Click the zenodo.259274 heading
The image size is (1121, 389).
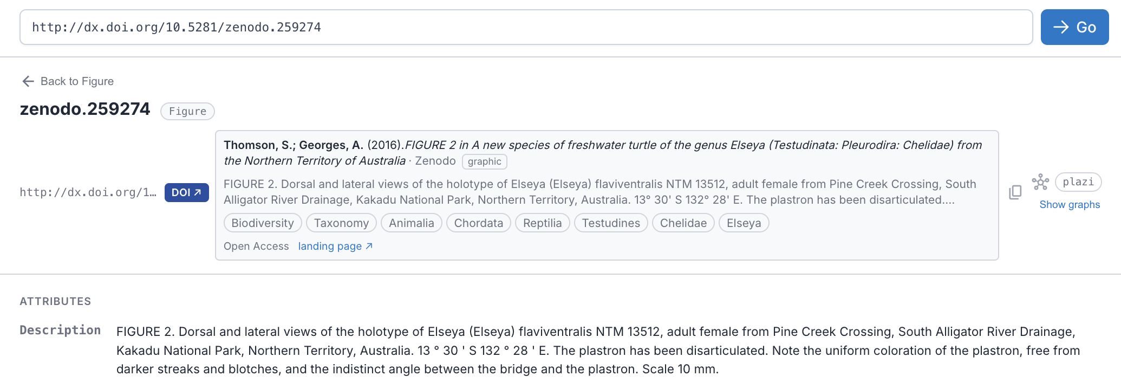[85, 109]
